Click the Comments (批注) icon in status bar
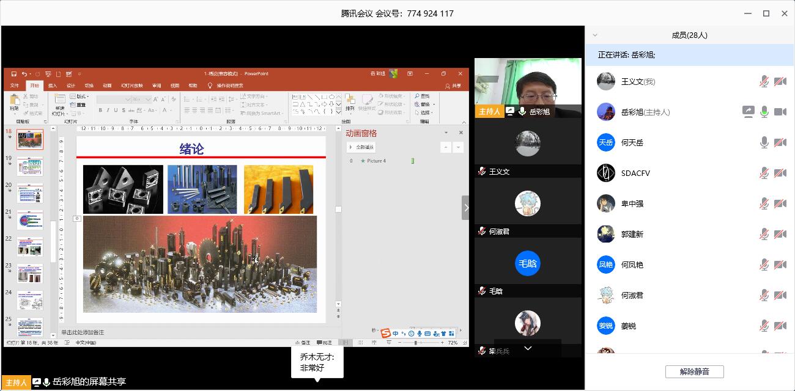This screenshot has width=795, height=391. click(324, 343)
